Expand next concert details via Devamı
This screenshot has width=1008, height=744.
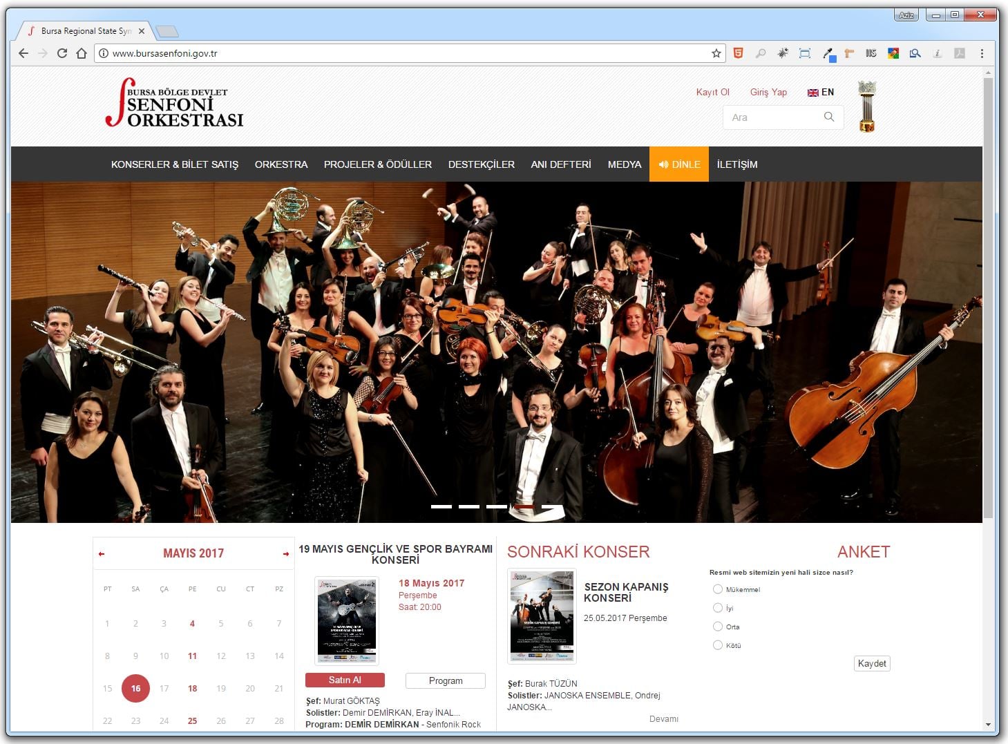point(663,719)
